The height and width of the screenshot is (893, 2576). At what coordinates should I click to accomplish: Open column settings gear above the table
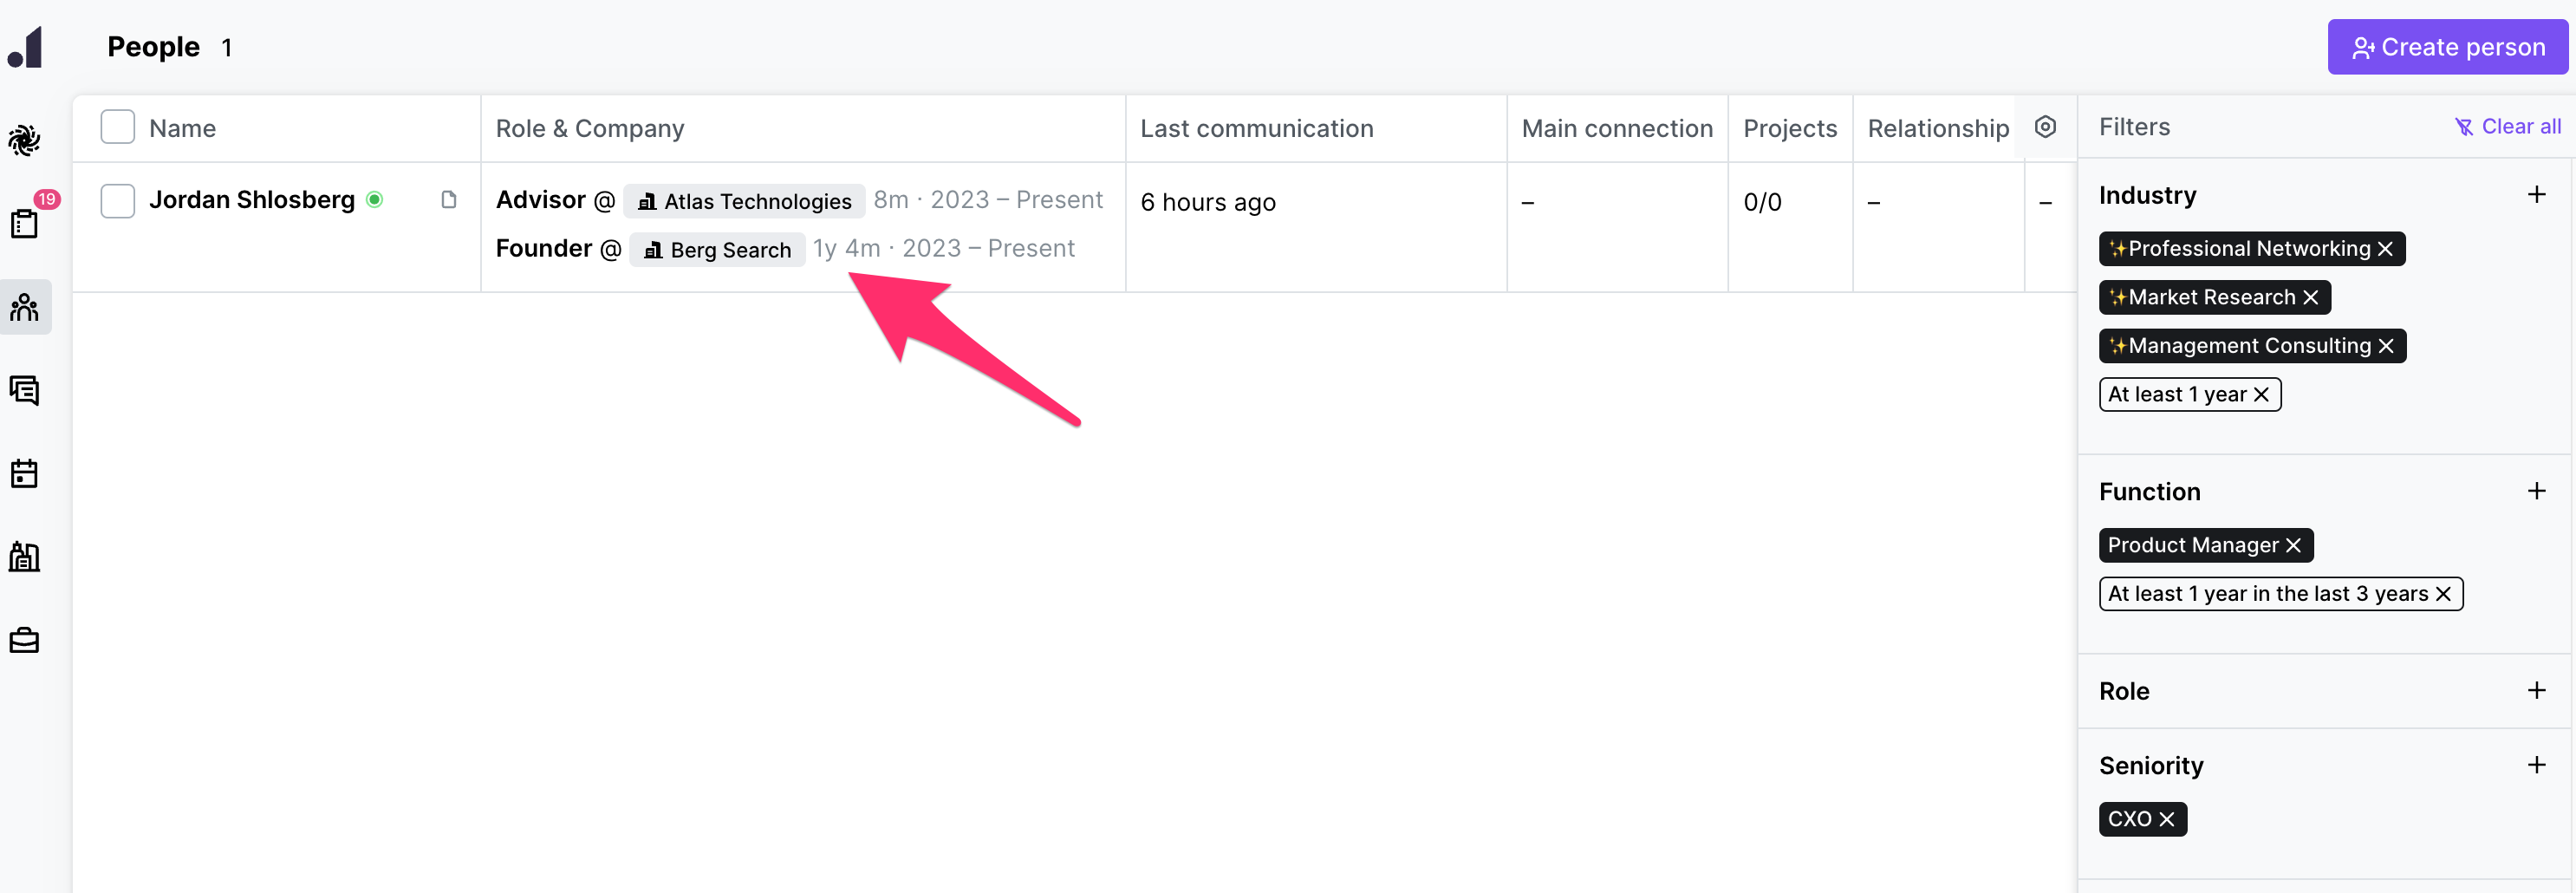(2045, 127)
